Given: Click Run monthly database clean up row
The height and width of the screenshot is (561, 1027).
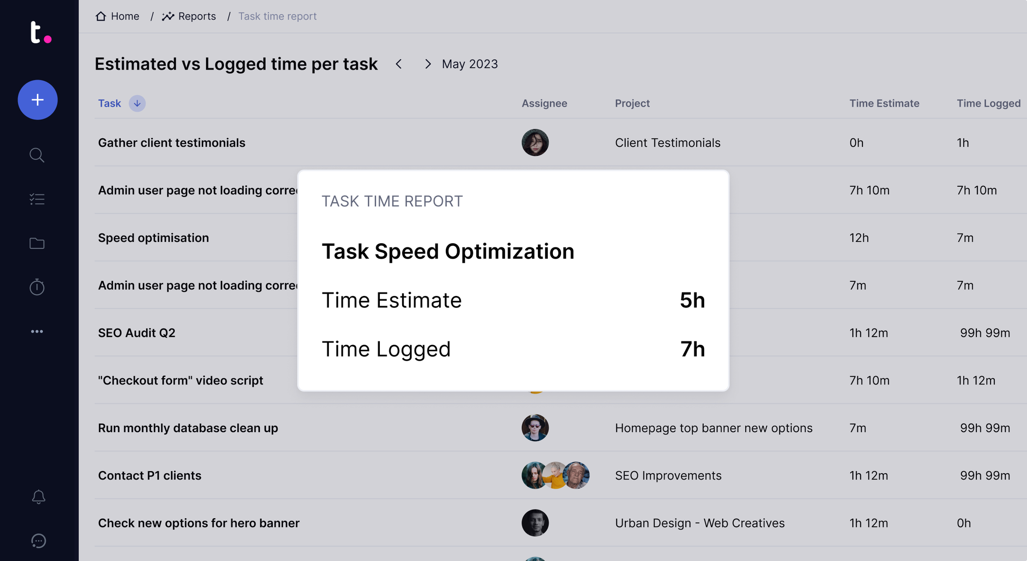Looking at the screenshot, I should click(188, 428).
